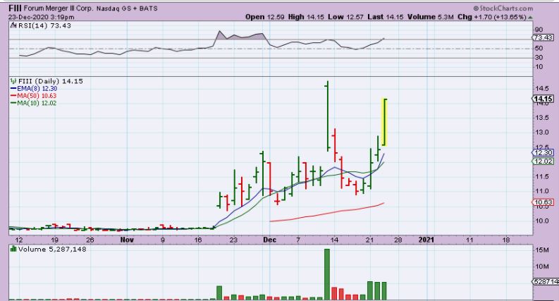Click the Volume 5.3M header value
Image resolution: width=559 pixels, height=301 pixels.
(x=431, y=17)
